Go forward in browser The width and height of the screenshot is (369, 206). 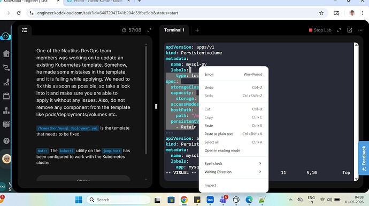(x=8, y=13)
